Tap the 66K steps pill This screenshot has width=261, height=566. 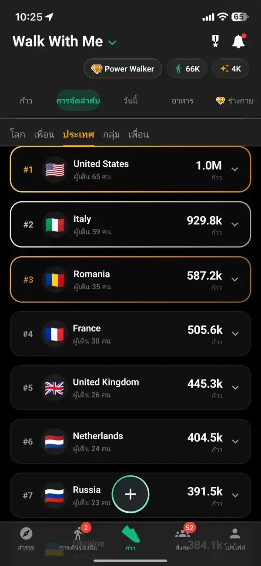tap(187, 69)
